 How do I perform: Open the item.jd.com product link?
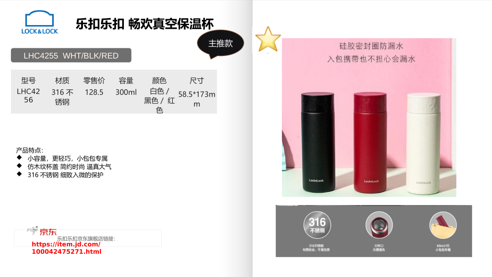(x=67, y=248)
